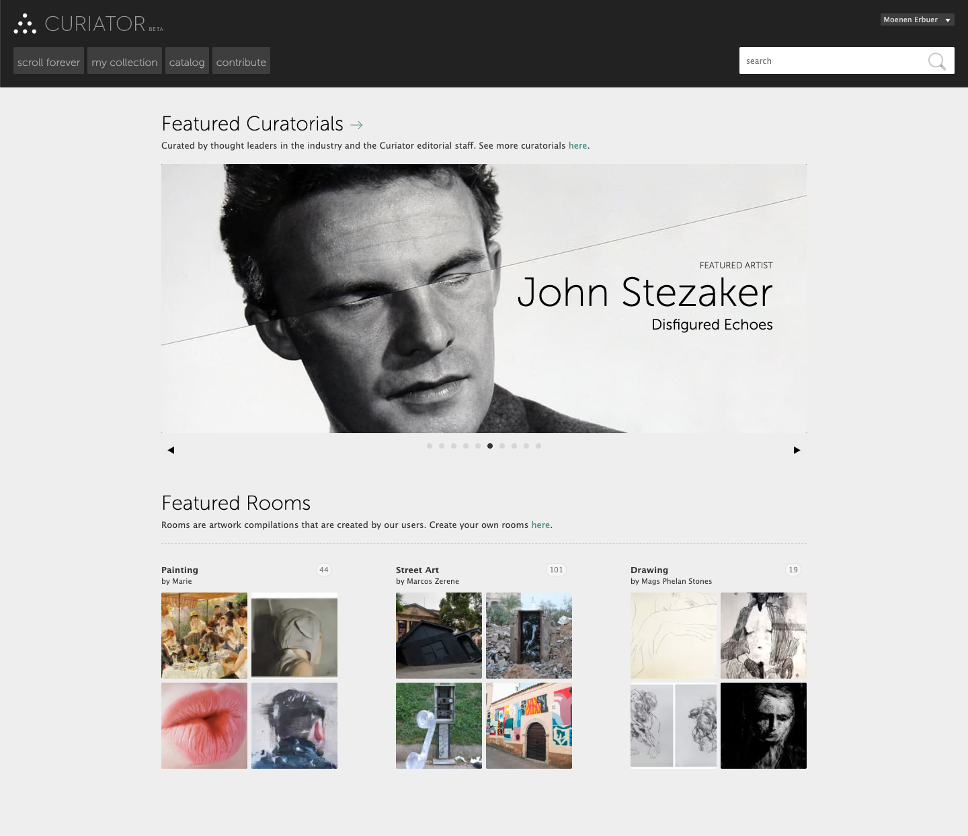The width and height of the screenshot is (968, 836).
Task: Open the Painting room title
Action: click(179, 570)
